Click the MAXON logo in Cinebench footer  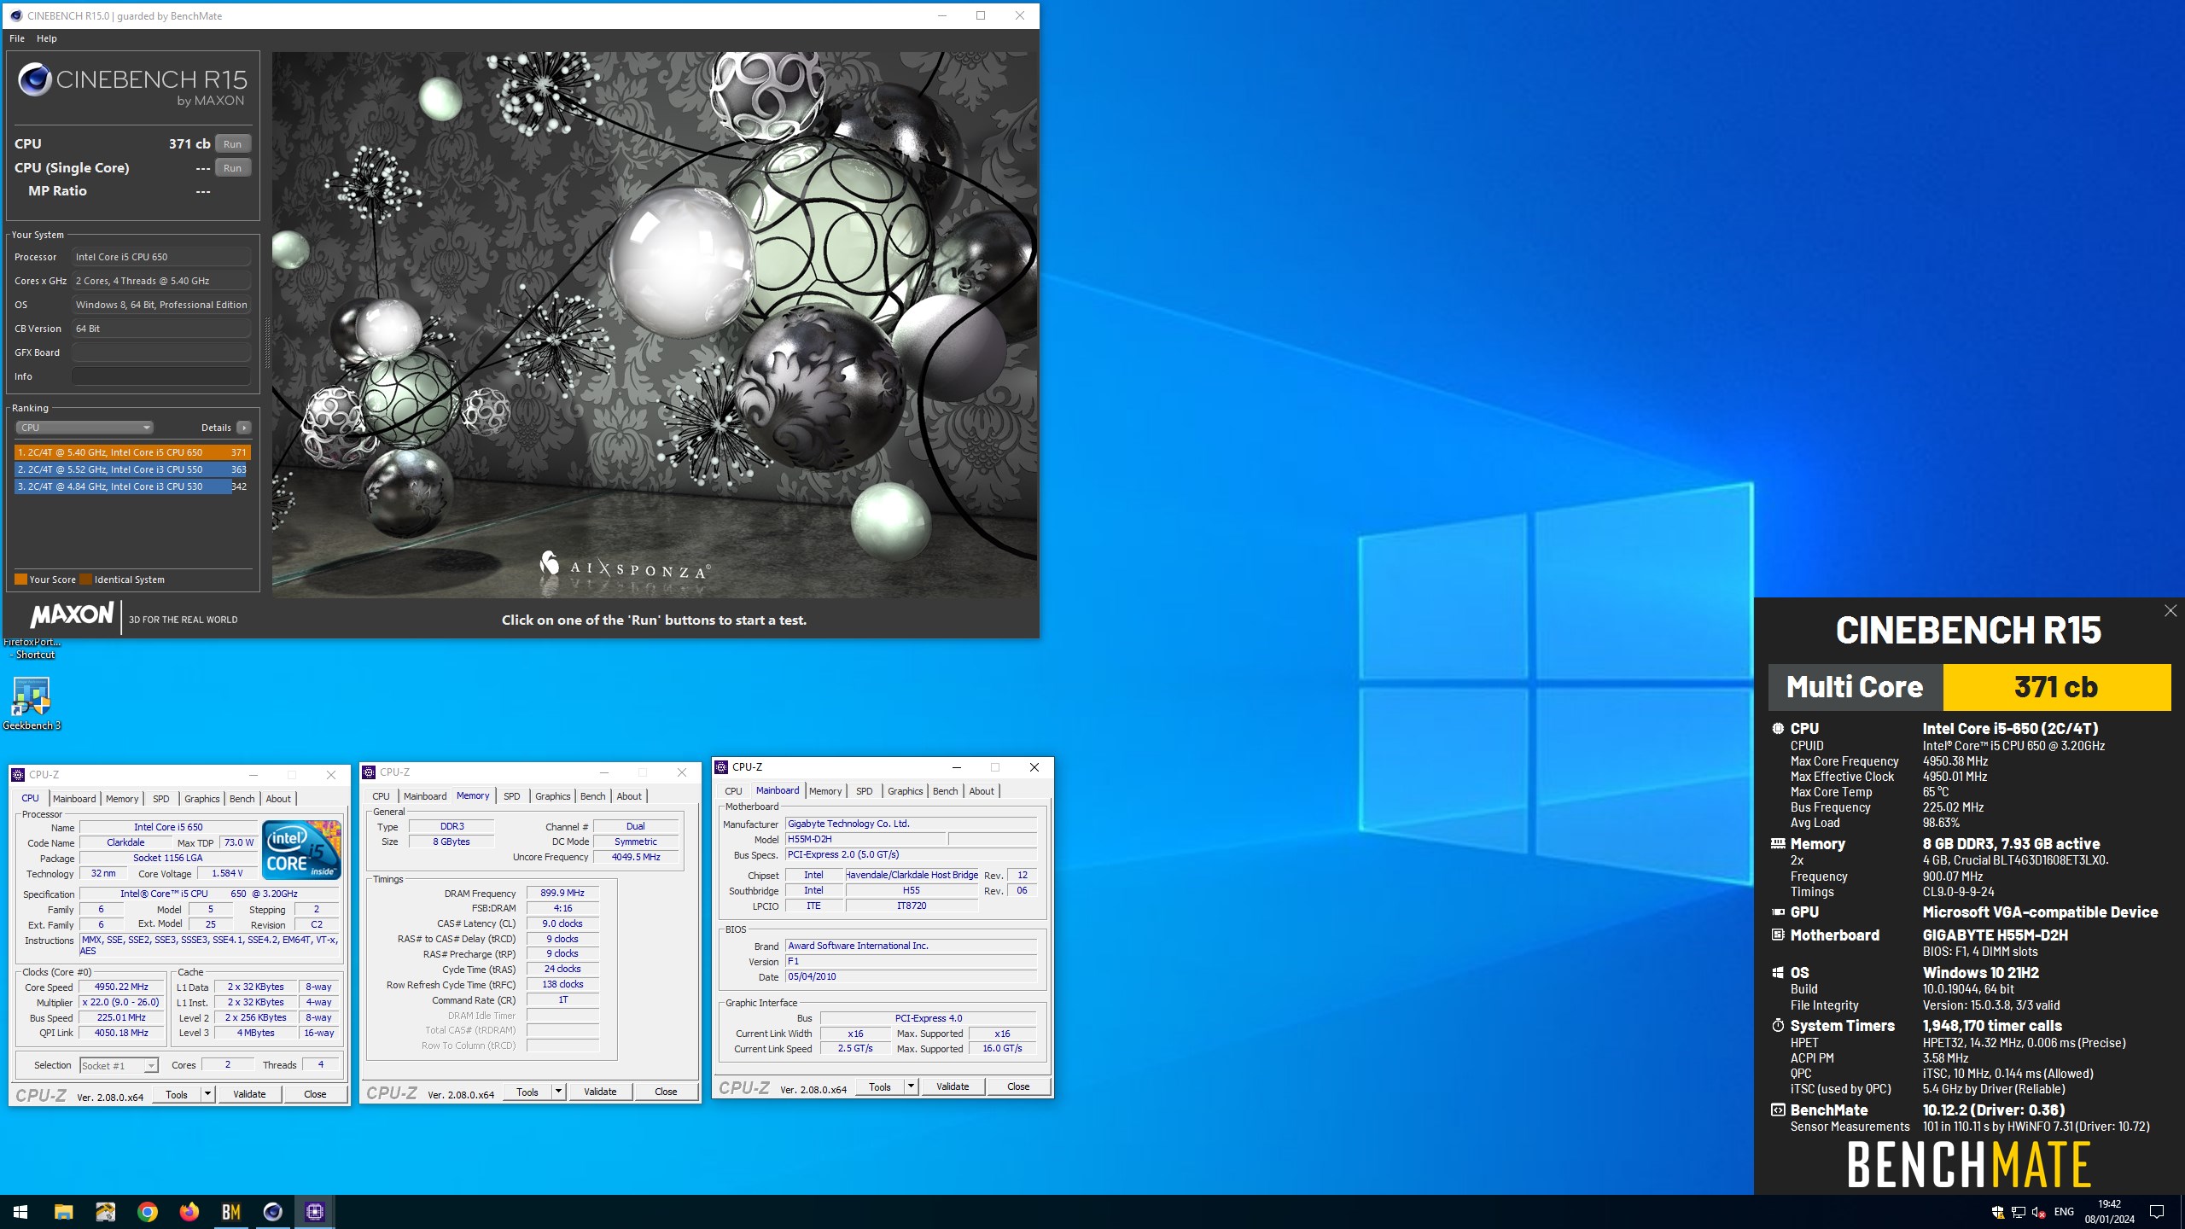tap(73, 615)
